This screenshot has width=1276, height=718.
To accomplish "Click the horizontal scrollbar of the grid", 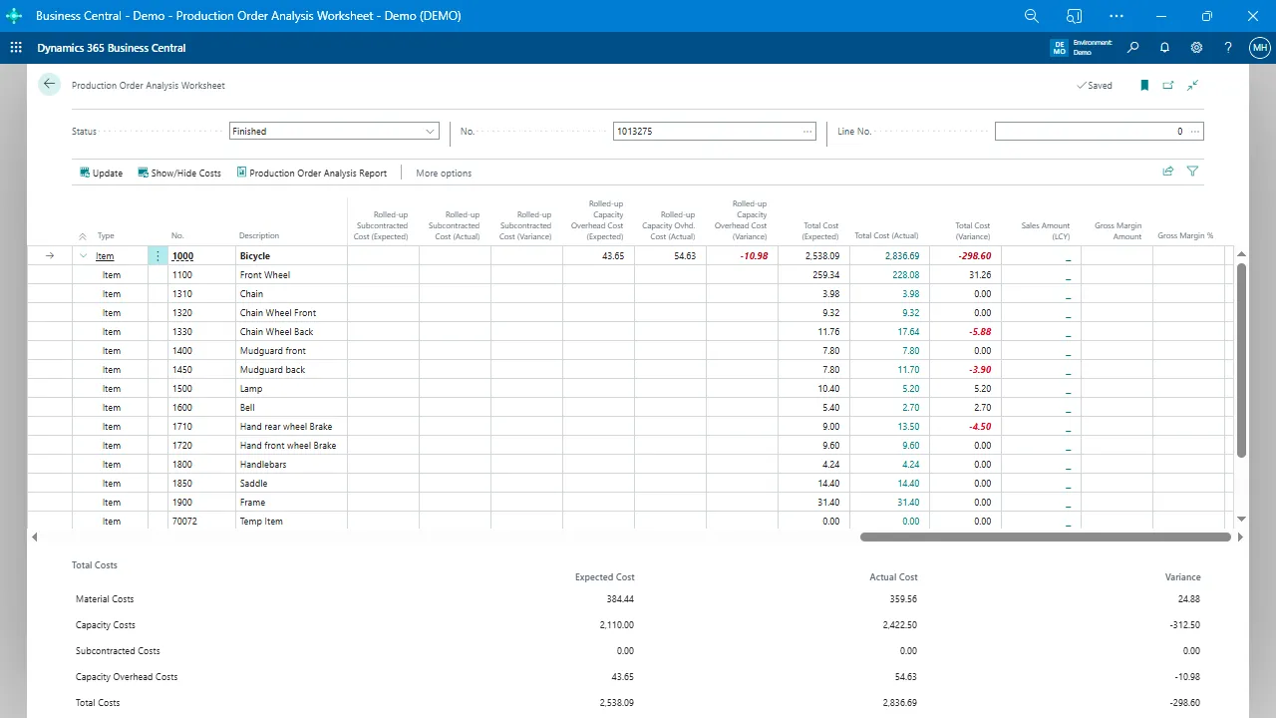I will 1045,537.
